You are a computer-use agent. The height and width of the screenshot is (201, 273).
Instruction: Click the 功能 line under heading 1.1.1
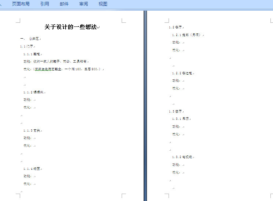pyautogui.click(x=55, y=61)
